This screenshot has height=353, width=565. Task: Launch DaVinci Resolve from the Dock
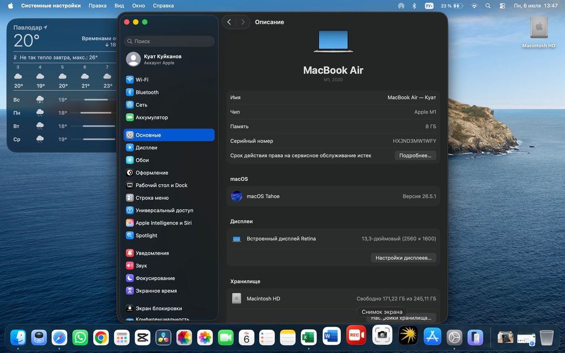[163, 338]
